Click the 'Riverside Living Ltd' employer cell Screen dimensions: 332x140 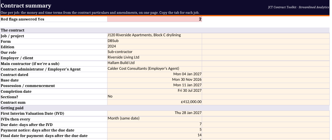tap(154, 58)
